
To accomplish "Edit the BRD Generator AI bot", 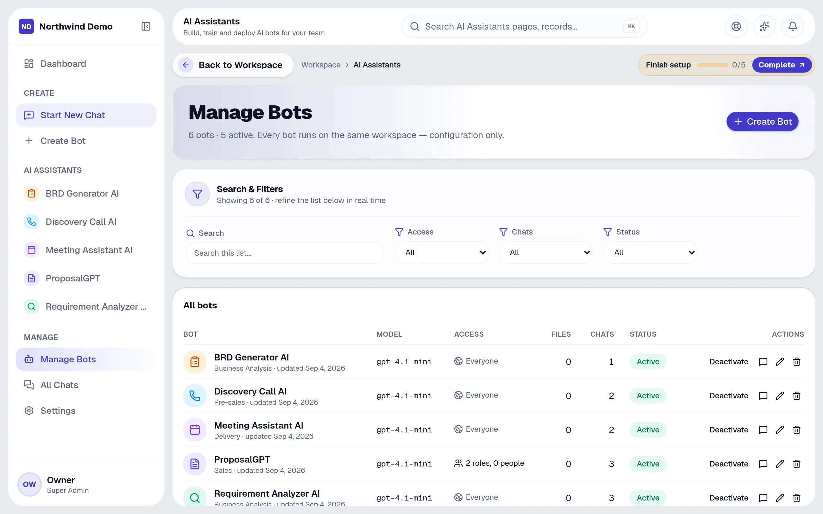I will pos(780,362).
